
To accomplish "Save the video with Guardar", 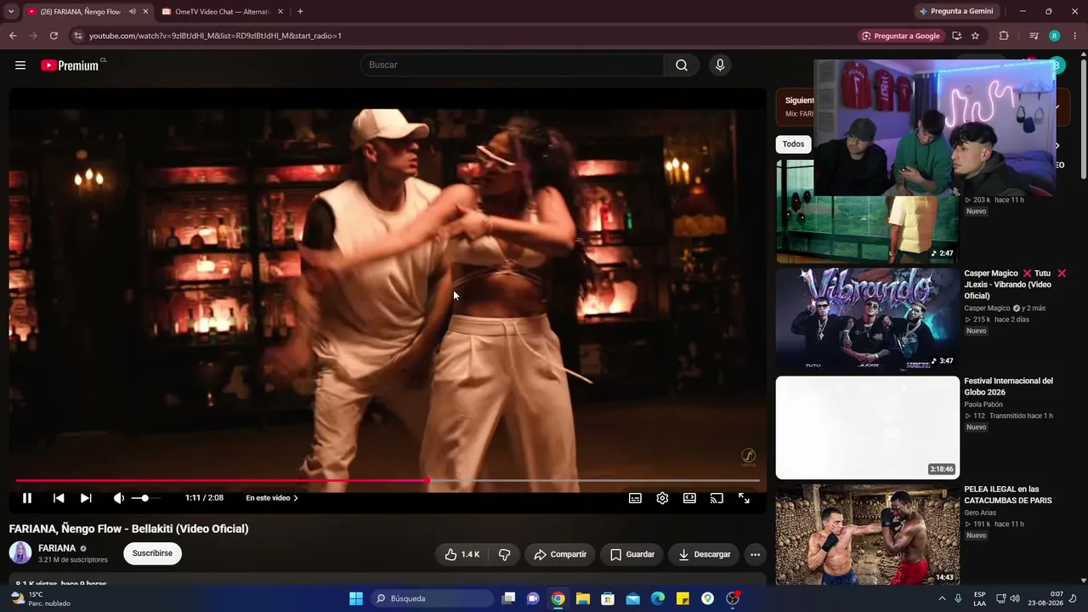I will 632,554.
